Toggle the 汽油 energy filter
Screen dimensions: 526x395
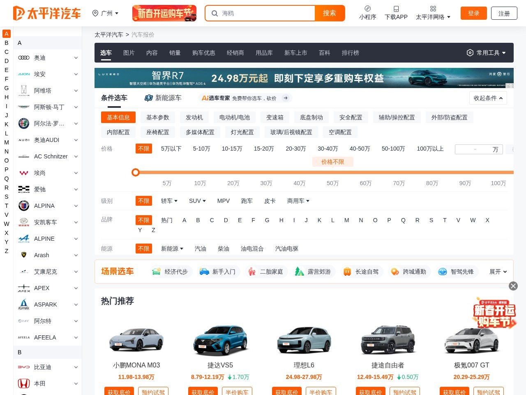(x=200, y=249)
